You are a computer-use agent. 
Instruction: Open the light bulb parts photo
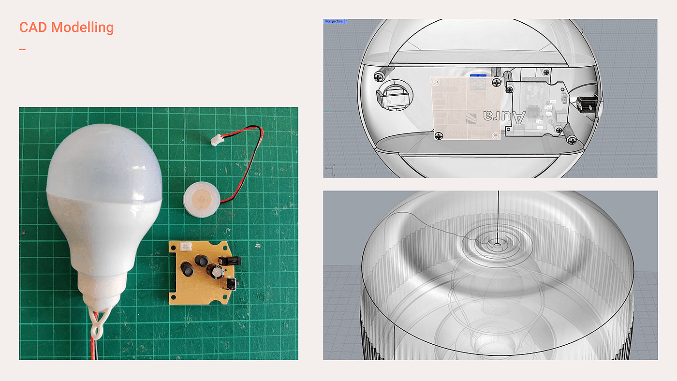(159, 234)
